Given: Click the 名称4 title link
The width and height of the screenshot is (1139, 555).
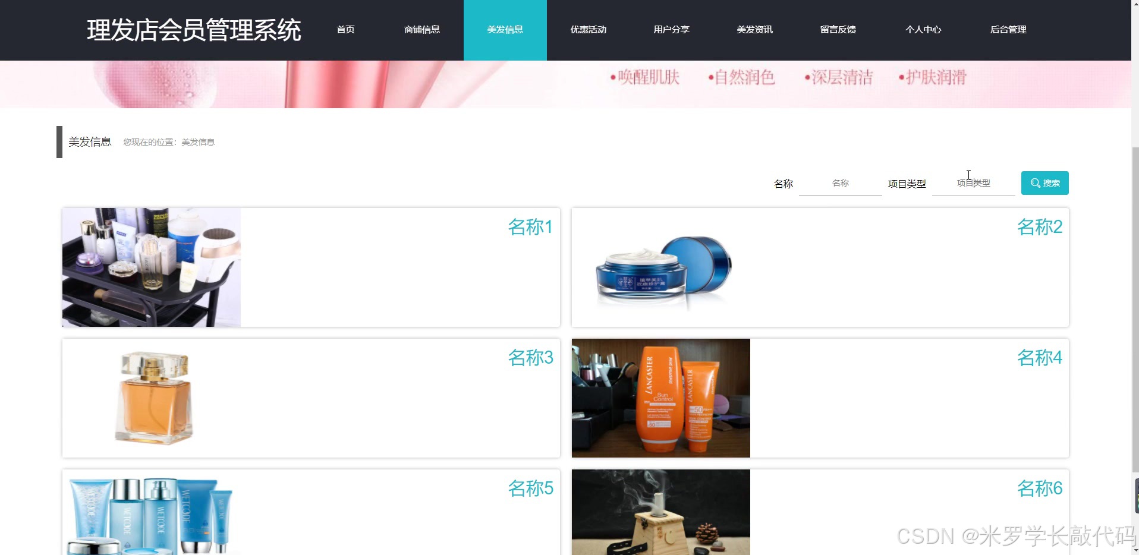Looking at the screenshot, I should (1040, 358).
